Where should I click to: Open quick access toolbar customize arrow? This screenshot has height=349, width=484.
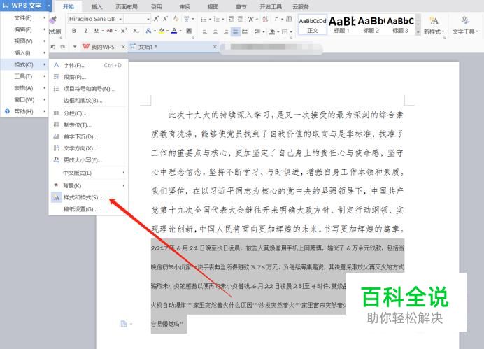point(75,47)
